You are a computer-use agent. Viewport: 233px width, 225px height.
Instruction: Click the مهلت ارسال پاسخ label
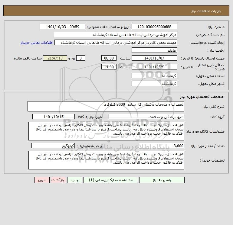[210, 58]
